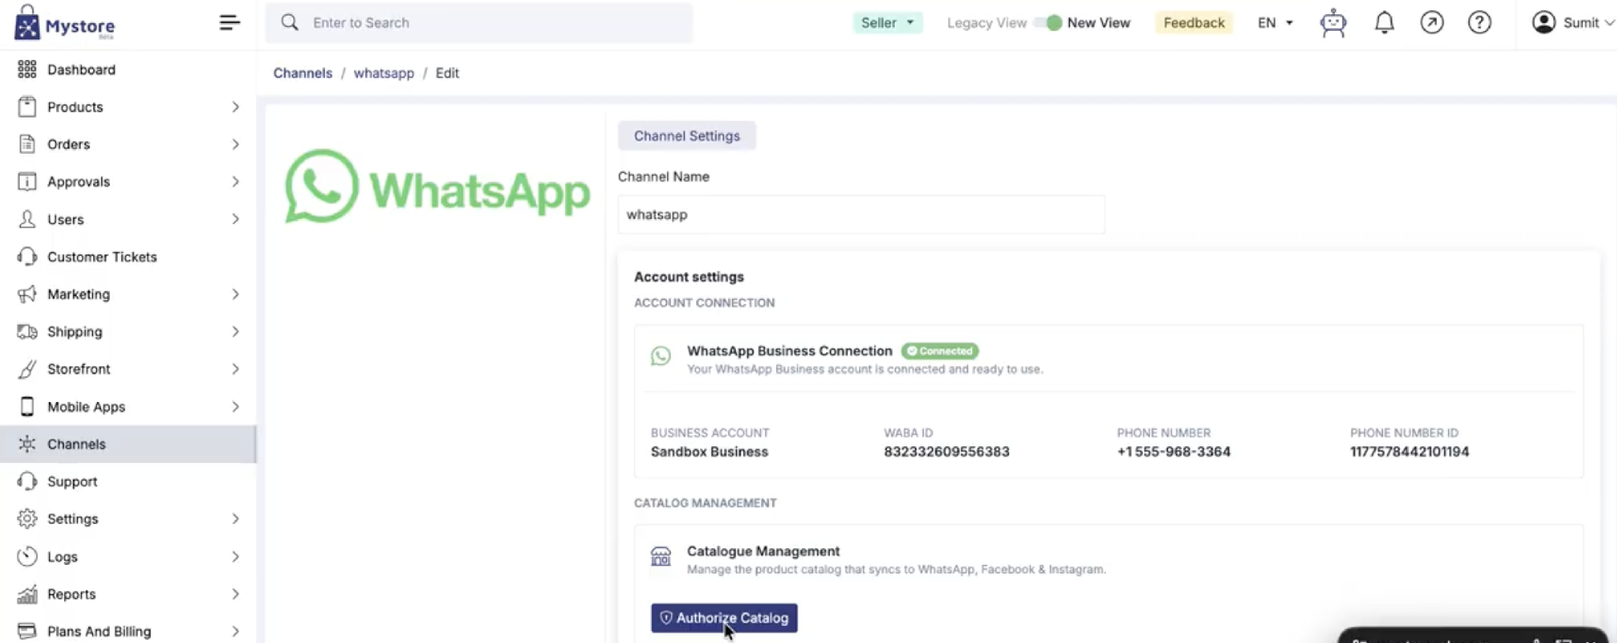Click the Sandbox Business account name
Screen dimensions: 1617x643
click(709, 452)
